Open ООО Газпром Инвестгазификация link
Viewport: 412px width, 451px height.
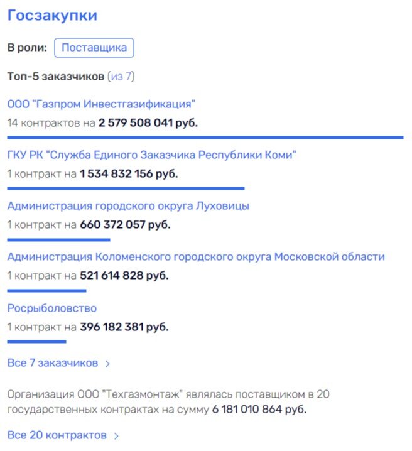click(101, 104)
